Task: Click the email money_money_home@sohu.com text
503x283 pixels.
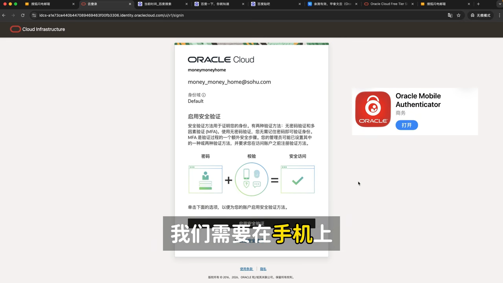Action: (x=229, y=82)
